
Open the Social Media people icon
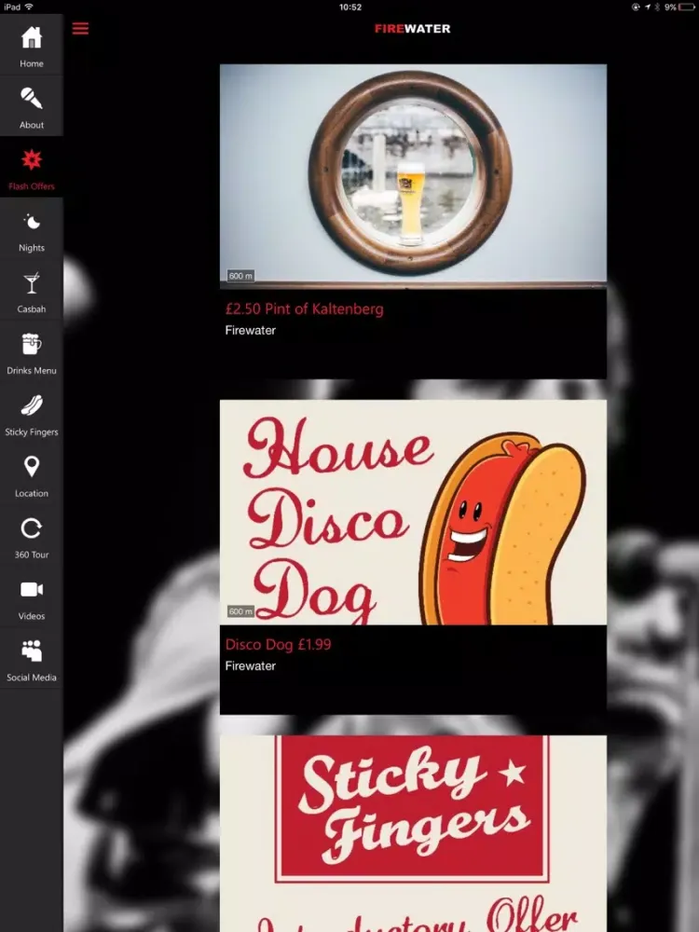click(x=32, y=651)
